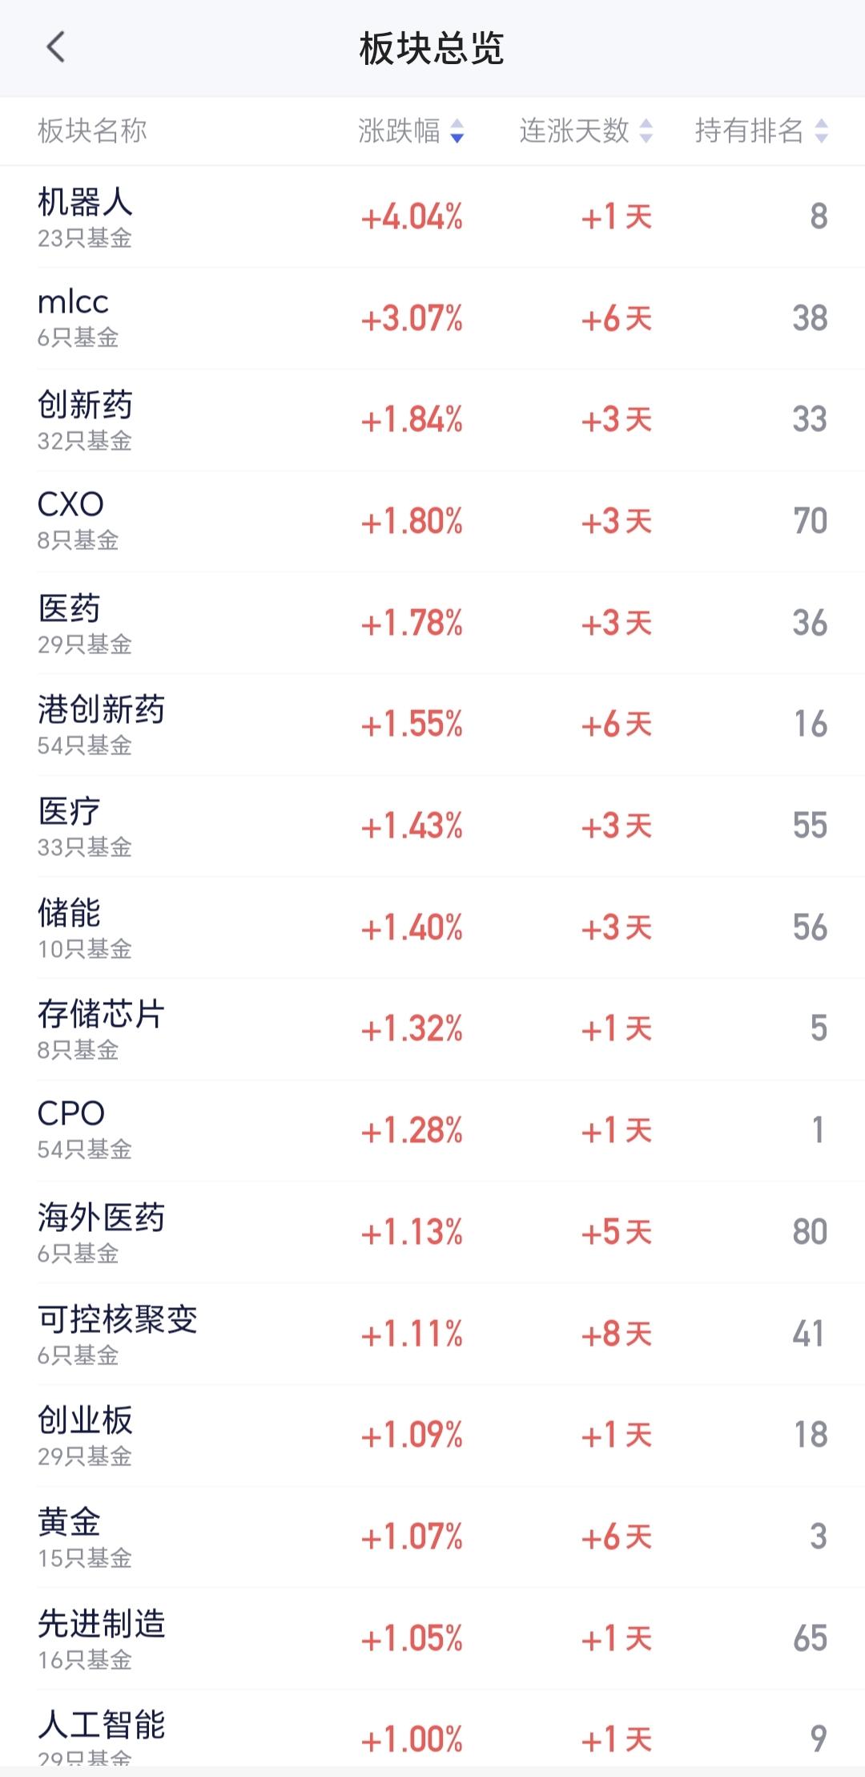View the 医药 sector details
865x1777 pixels.
[432, 623]
